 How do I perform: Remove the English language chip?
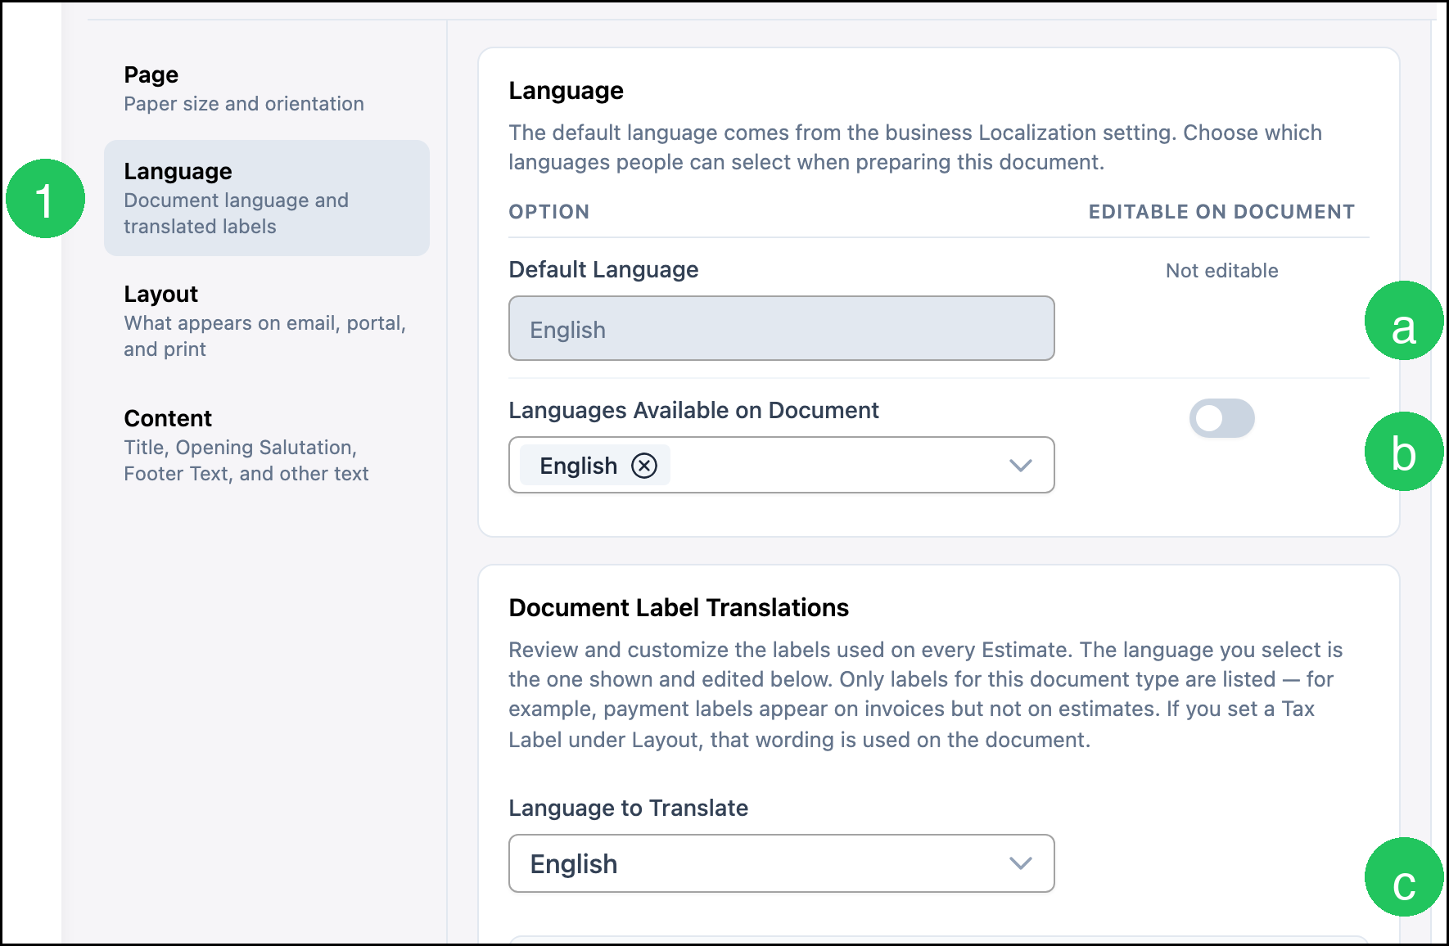click(x=644, y=466)
